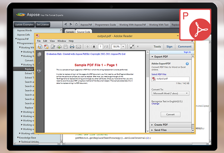
Task: Click the Email envelope icon
Action: point(78,47)
